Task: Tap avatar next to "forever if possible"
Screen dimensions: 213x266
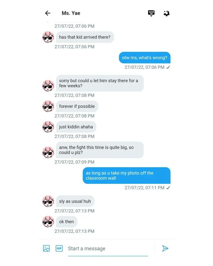Action: point(48,106)
